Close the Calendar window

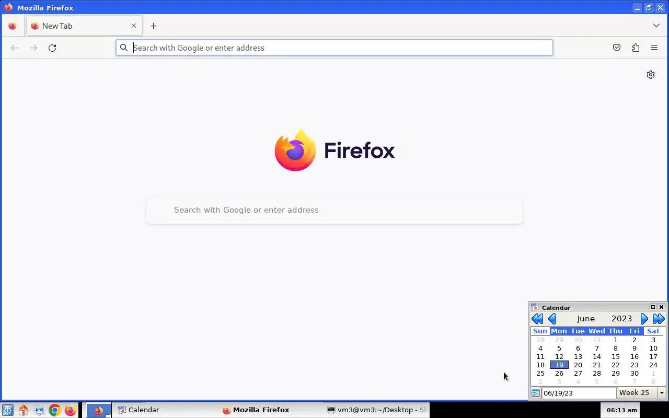coord(661,307)
